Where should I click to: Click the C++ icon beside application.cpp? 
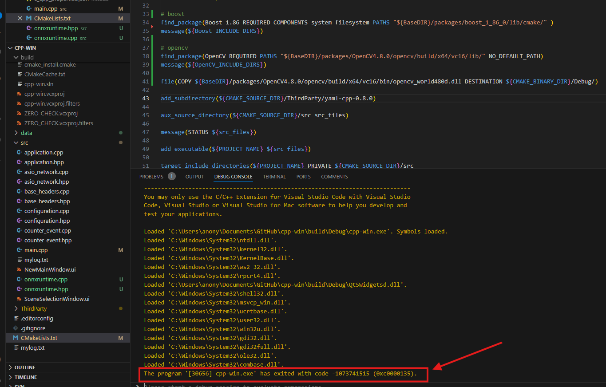pyautogui.click(x=20, y=153)
